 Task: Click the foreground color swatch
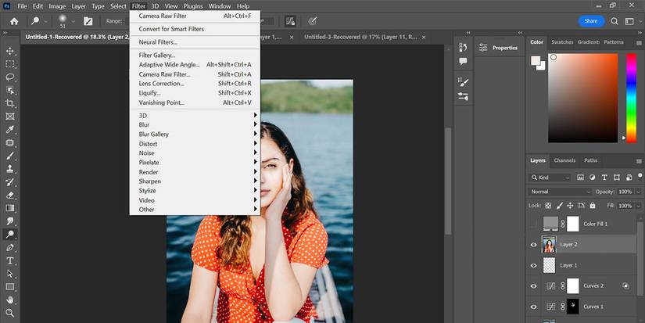[x=536, y=61]
